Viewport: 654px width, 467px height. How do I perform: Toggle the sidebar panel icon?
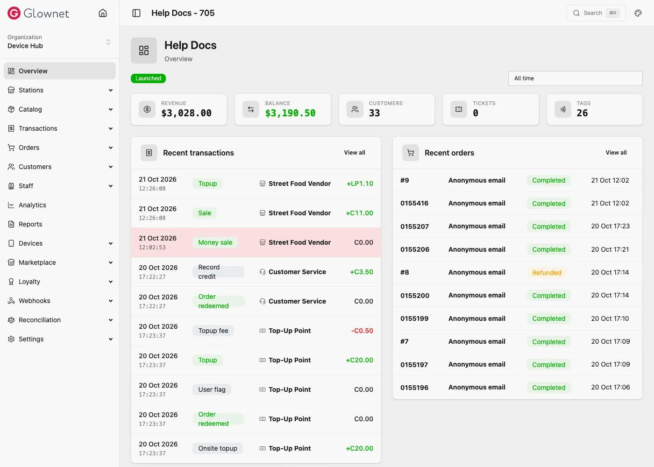click(x=136, y=13)
